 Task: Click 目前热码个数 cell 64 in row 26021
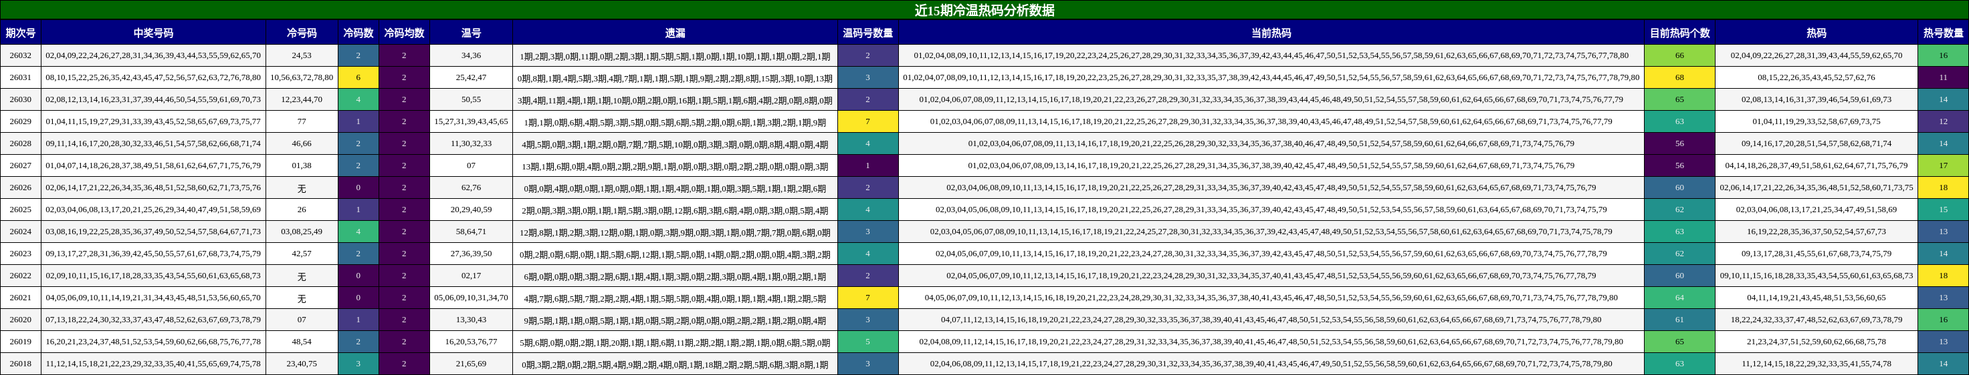1679,298
